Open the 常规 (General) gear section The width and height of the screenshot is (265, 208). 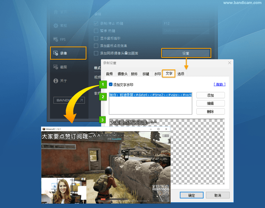pyautogui.click(x=60, y=25)
